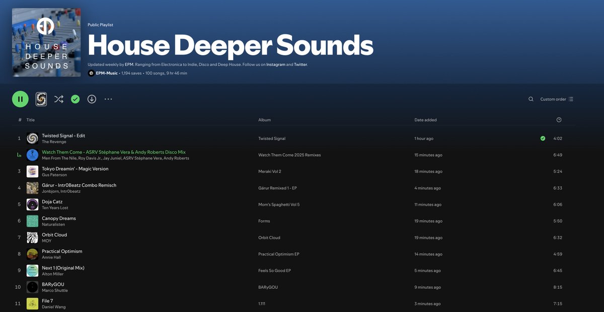Pause playback with the green pause button
This screenshot has width=604, height=312.
pyautogui.click(x=20, y=99)
